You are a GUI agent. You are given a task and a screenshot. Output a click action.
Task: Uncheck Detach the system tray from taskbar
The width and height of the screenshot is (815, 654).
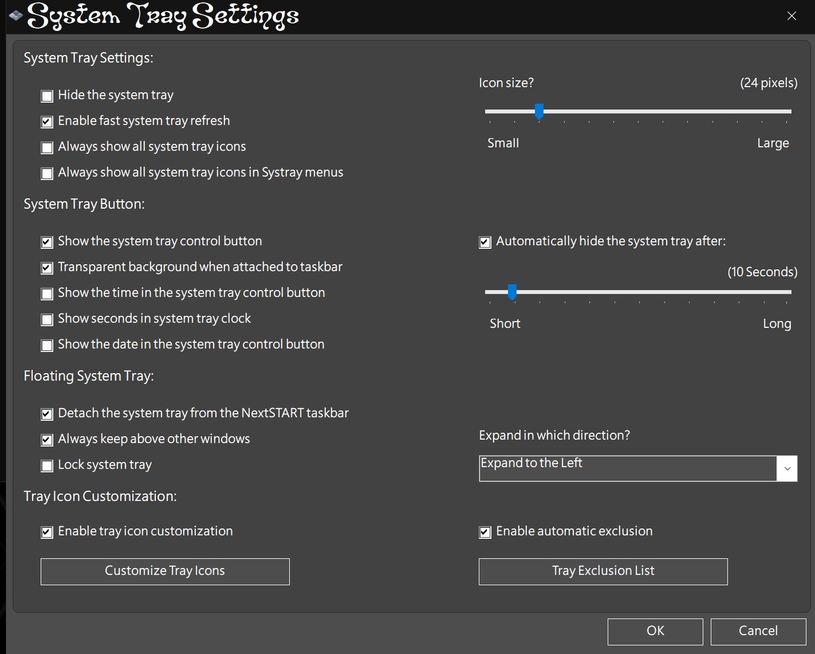click(47, 414)
